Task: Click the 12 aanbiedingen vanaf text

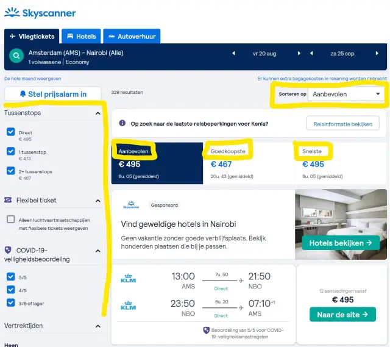Action: click(x=342, y=291)
